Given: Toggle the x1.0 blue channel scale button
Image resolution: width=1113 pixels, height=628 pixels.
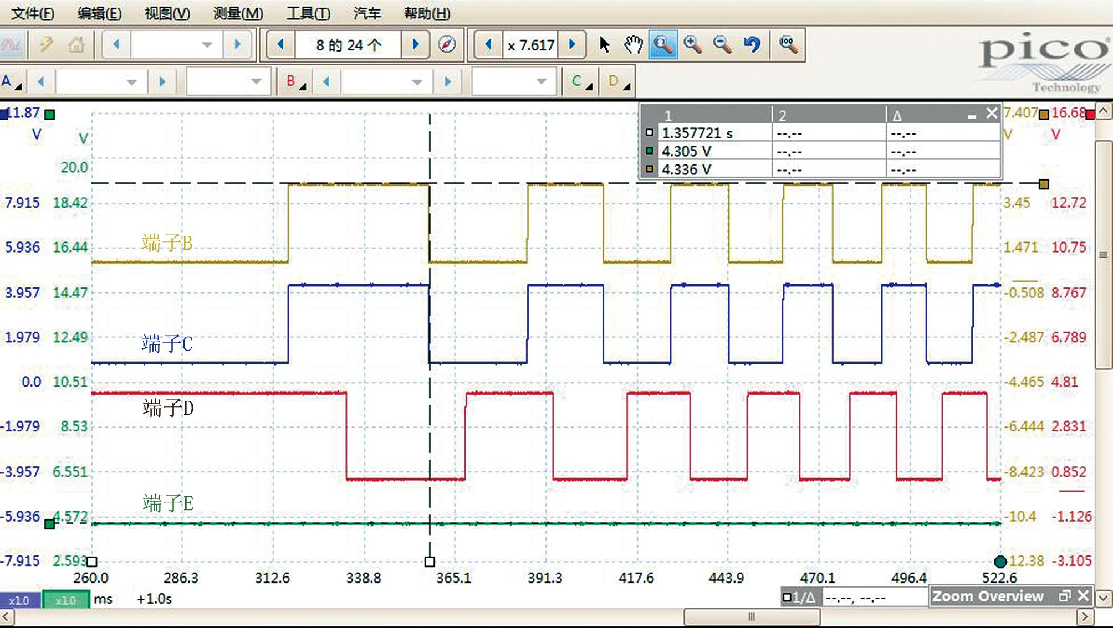Looking at the screenshot, I should tap(19, 600).
